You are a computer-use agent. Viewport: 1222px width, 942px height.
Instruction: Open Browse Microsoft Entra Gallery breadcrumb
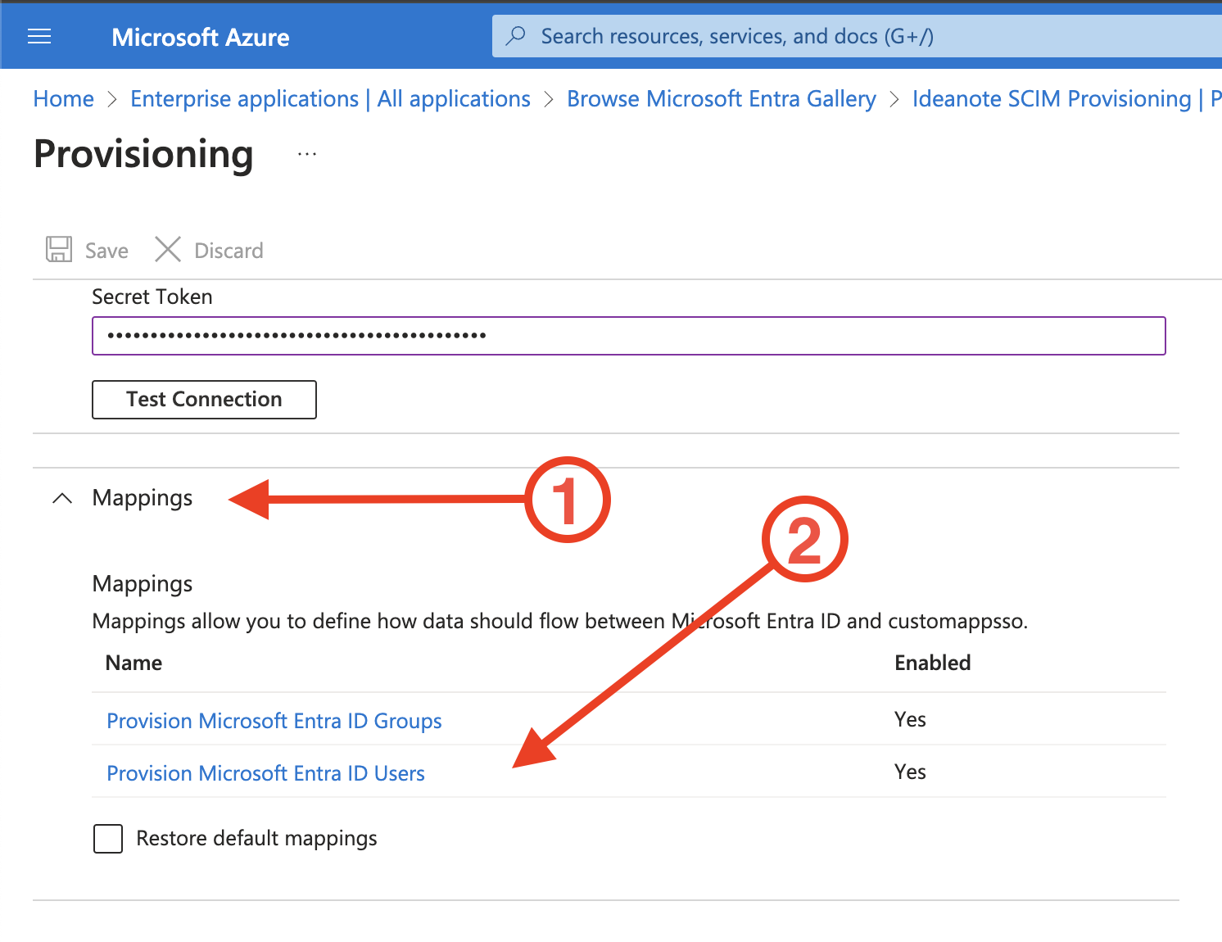pyautogui.click(x=721, y=99)
